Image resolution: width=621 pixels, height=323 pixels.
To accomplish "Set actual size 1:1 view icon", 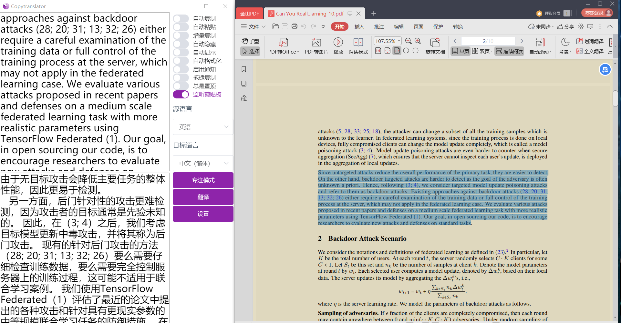I will (x=378, y=51).
